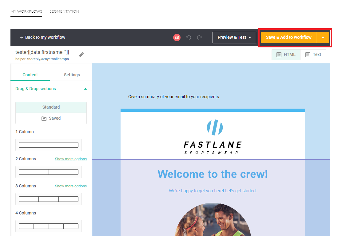342x236 pixels.
Task: Switch to Text view
Action: pyautogui.click(x=313, y=54)
